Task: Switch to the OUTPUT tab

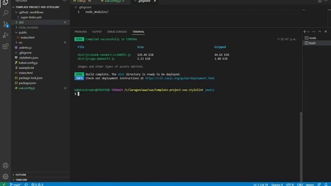Action: (97, 32)
